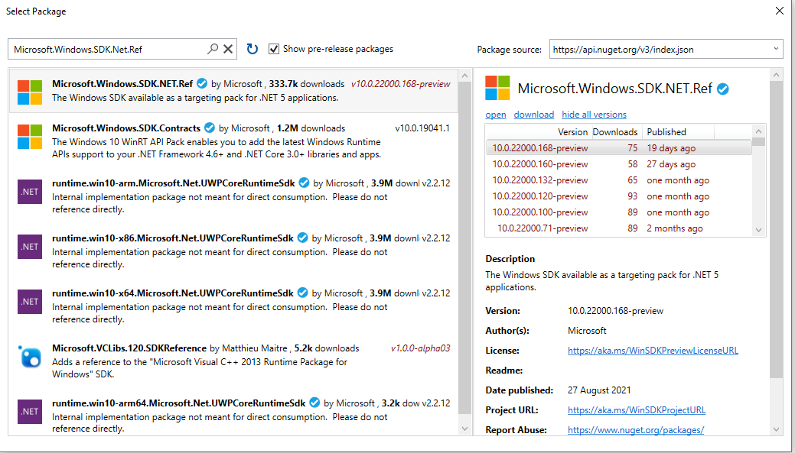795x453 pixels.
Task: Click Microsoft.VCLibs.120.SDKReference package icon
Action: click(x=30, y=357)
